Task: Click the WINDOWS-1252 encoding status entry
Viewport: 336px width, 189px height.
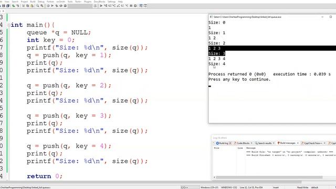Action: (x=229, y=187)
